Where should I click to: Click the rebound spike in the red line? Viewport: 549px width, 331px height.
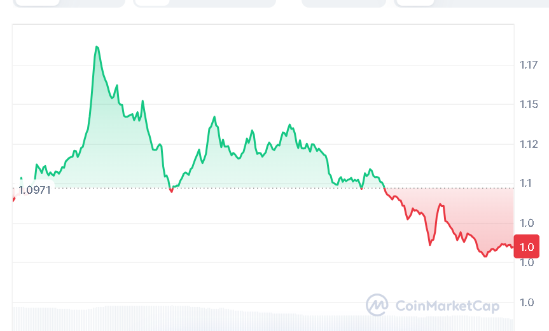[x=440, y=205]
